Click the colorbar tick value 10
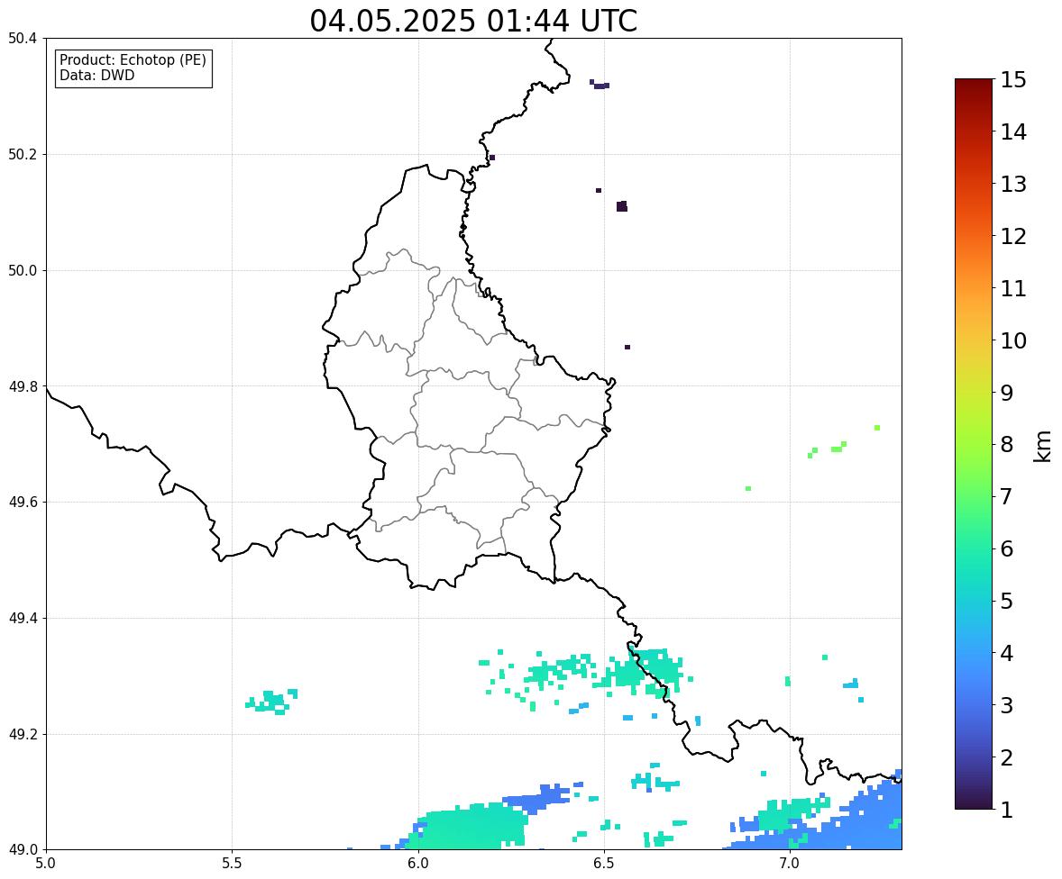 click(x=1013, y=340)
